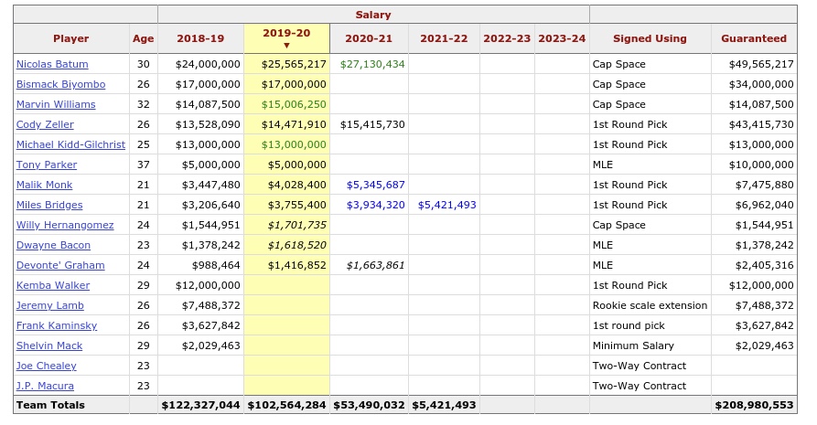Click the Shelvin Mack link
The width and height of the screenshot is (817, 425).
coord(49,345)
